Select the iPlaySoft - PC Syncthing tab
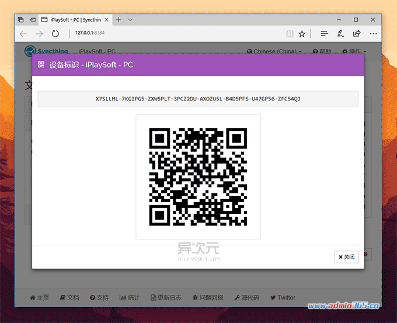The height and width of the screenshot is (323, 397). (75, 19)
